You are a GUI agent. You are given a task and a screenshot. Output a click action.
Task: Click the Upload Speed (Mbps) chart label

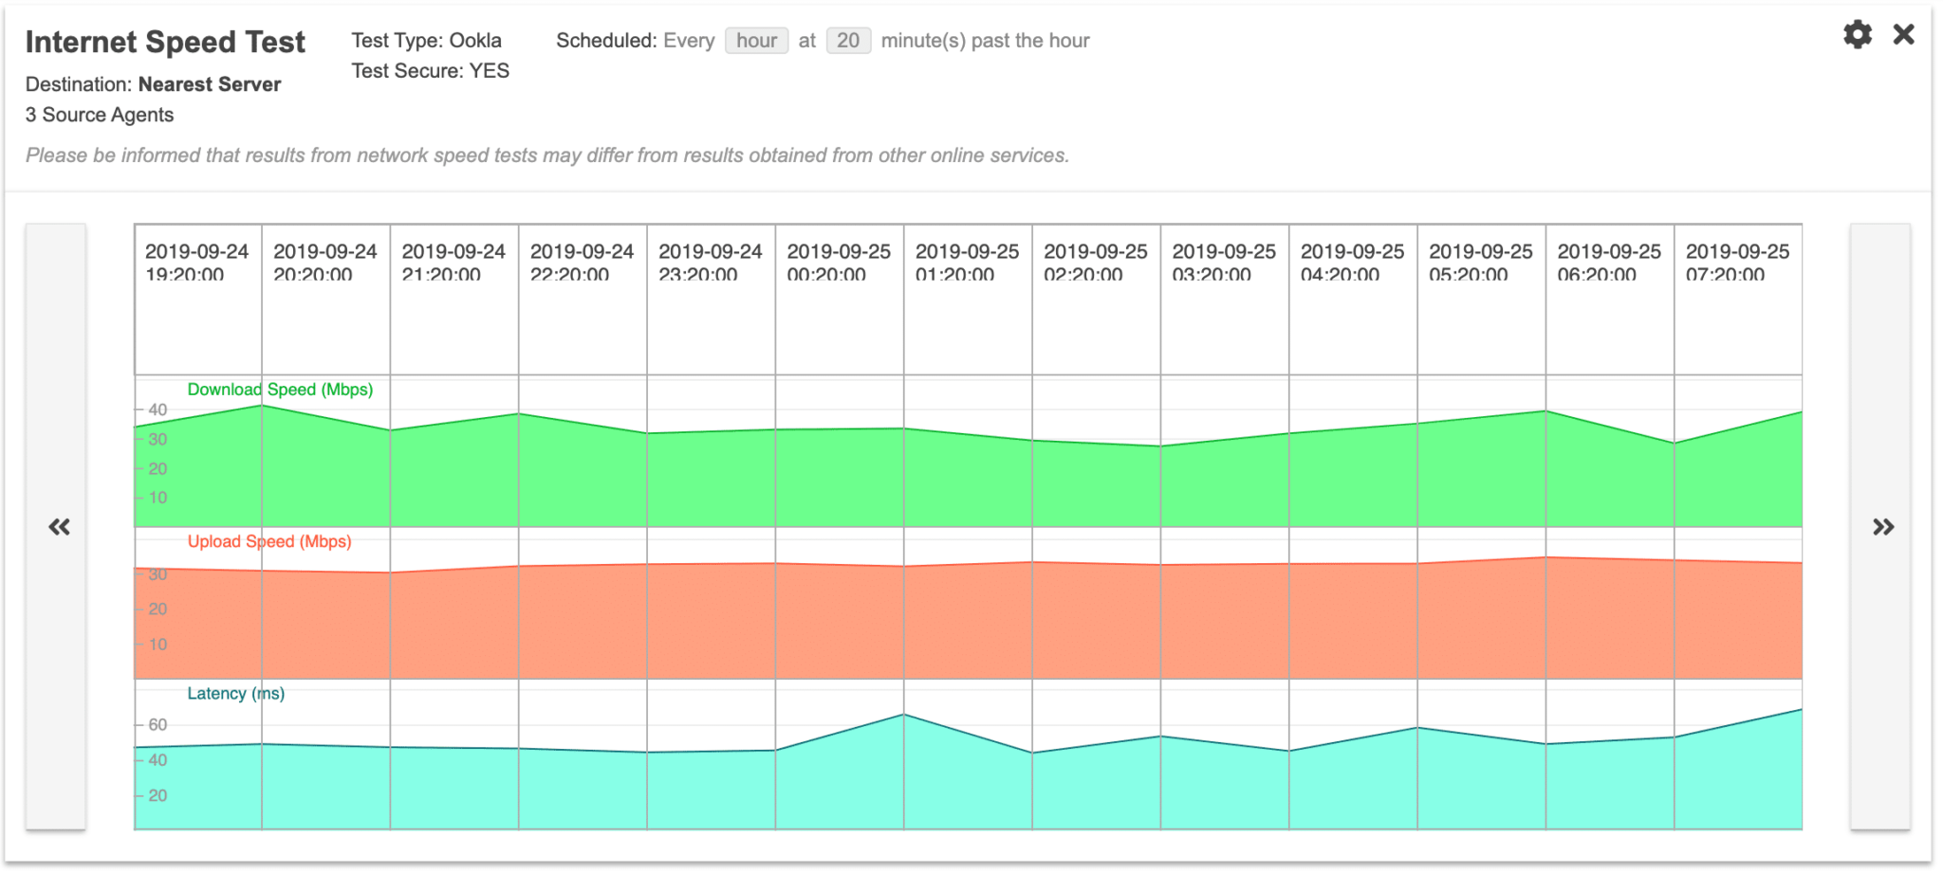point(269,541)
